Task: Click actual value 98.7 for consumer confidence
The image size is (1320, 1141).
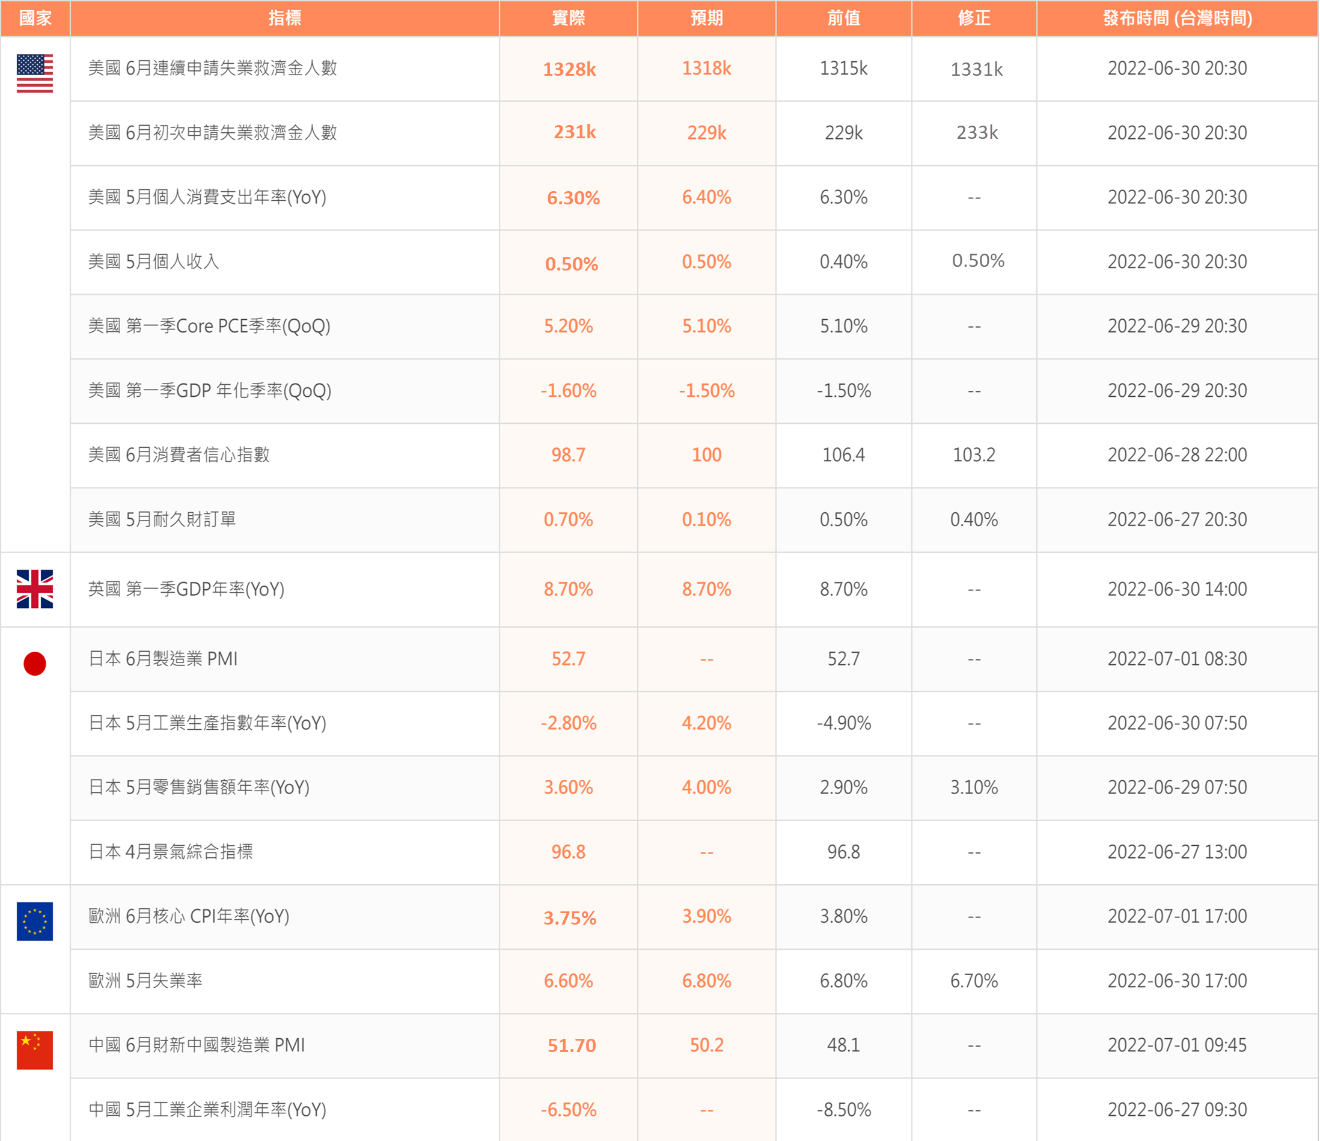Action: tap(568, 455)
